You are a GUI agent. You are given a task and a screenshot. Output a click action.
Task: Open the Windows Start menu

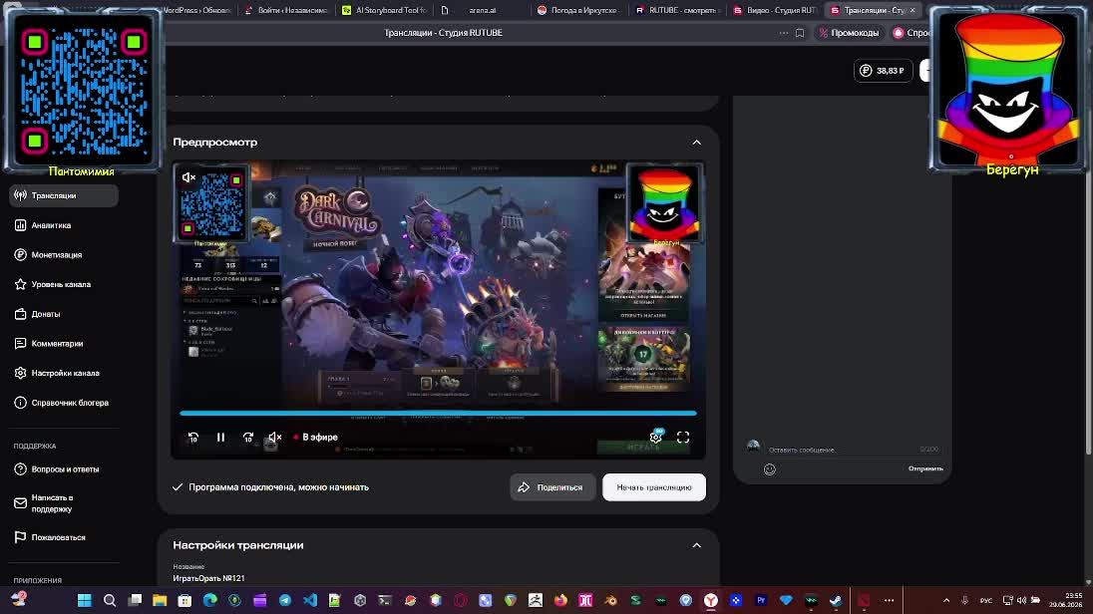point(85,600)
